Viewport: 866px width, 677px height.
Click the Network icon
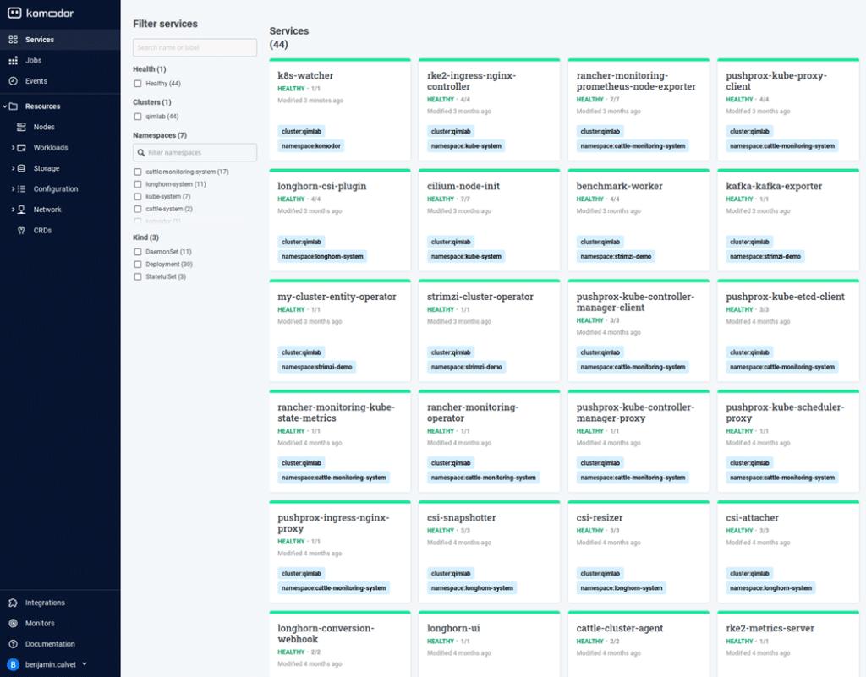click(x=21, y=210)
